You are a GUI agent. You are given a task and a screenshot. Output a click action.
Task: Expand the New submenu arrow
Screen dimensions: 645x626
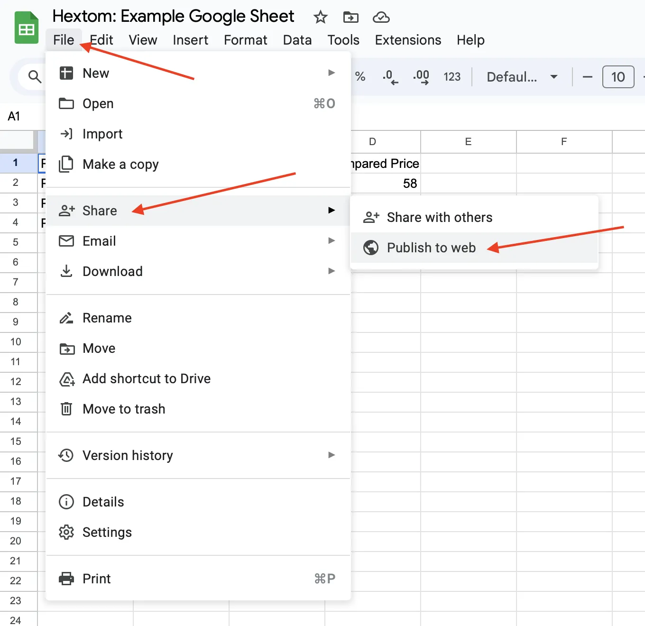(332, 73)
